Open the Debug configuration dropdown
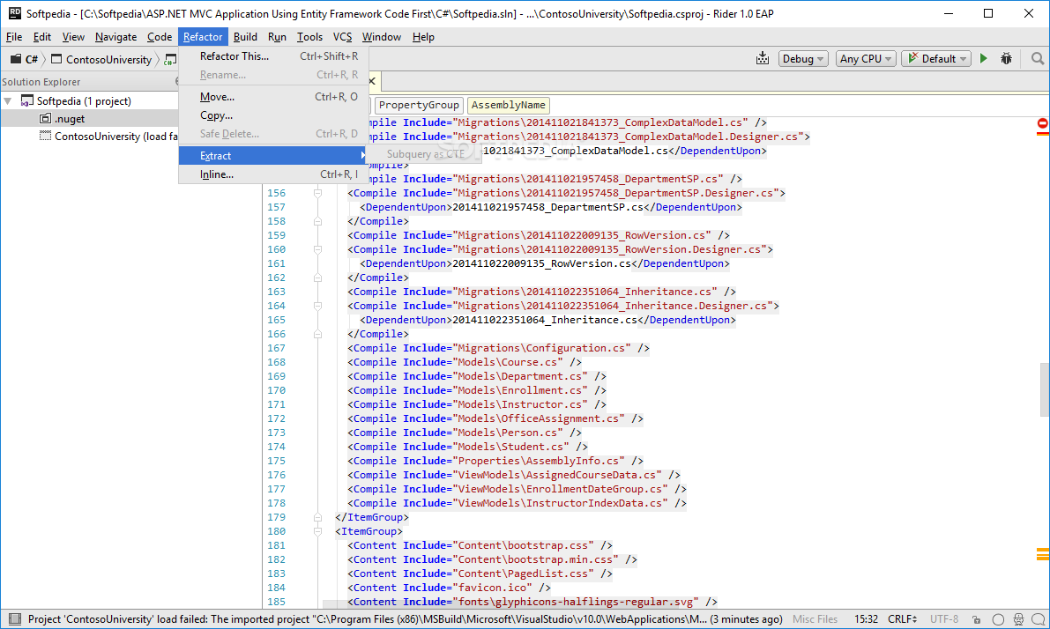 coord(803,59)
